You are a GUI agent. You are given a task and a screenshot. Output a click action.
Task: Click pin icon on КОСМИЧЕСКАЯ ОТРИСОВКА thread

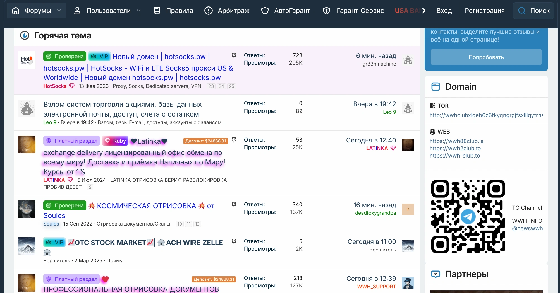click(x=234, y=205)
